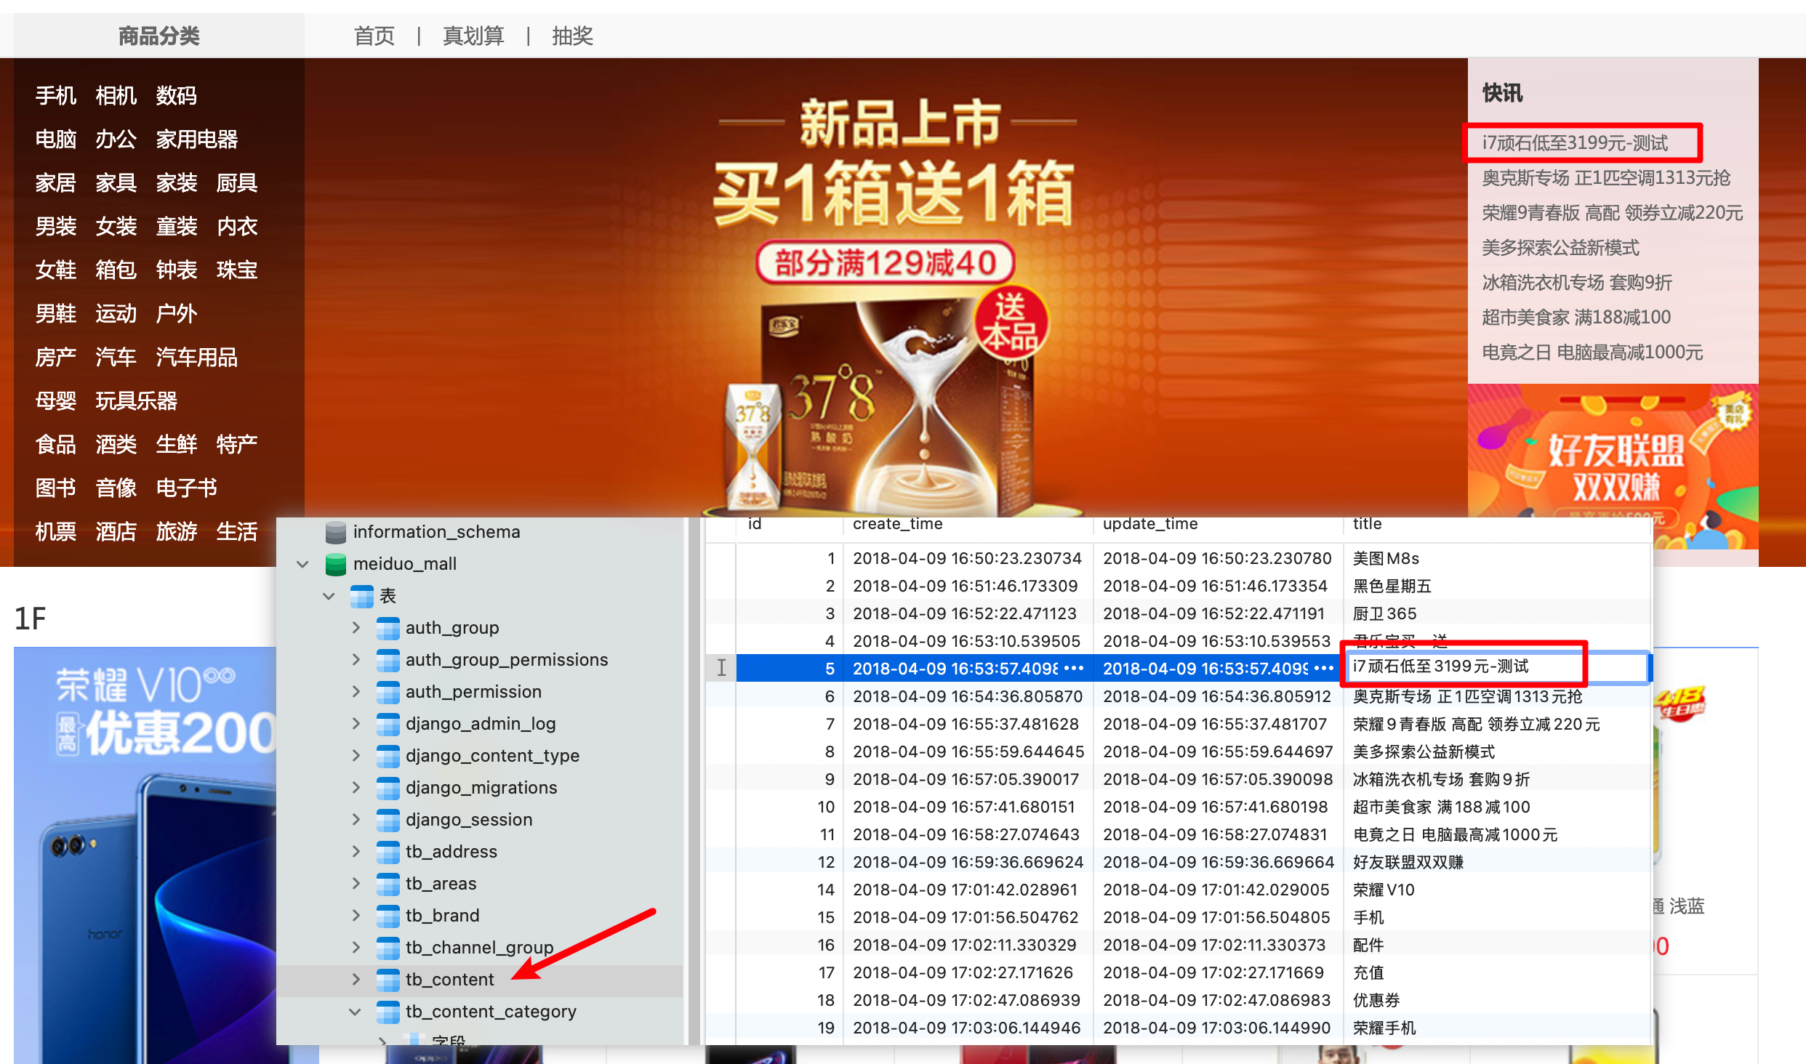Viewport: 1806px width, 1064px height.
Task: Click the auth_permission table icon
Action: coord(388,692)
